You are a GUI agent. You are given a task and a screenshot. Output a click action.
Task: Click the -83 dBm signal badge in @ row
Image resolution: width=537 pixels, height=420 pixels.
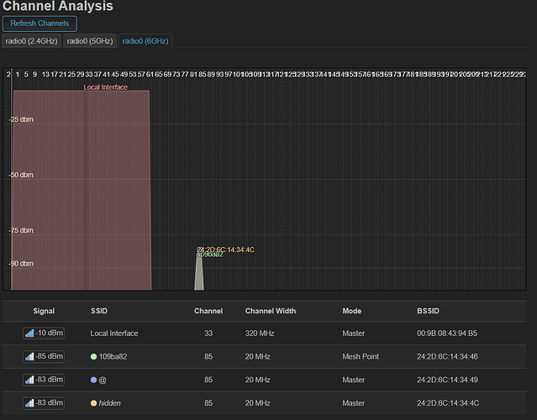click(44, 380)
